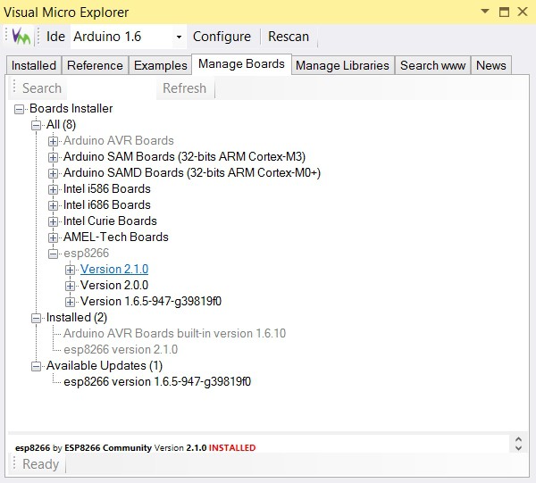Expand AMEL-Tech Boards node
536x483 pixels.
[53, 237]
